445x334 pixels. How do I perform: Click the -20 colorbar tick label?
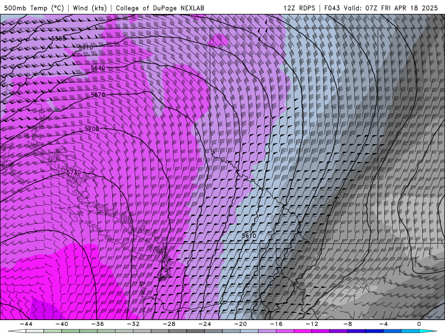(241, 324)
